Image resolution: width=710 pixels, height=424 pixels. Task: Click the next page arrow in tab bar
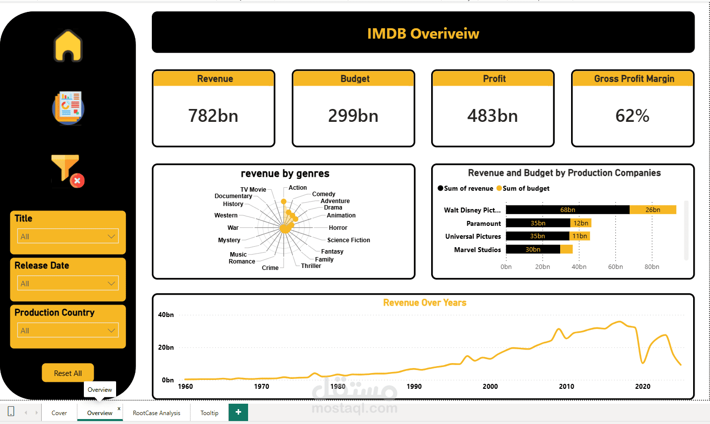[x=36, y=413]
